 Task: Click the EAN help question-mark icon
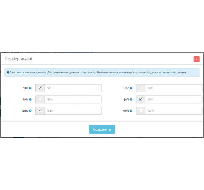tap(30, 99)
